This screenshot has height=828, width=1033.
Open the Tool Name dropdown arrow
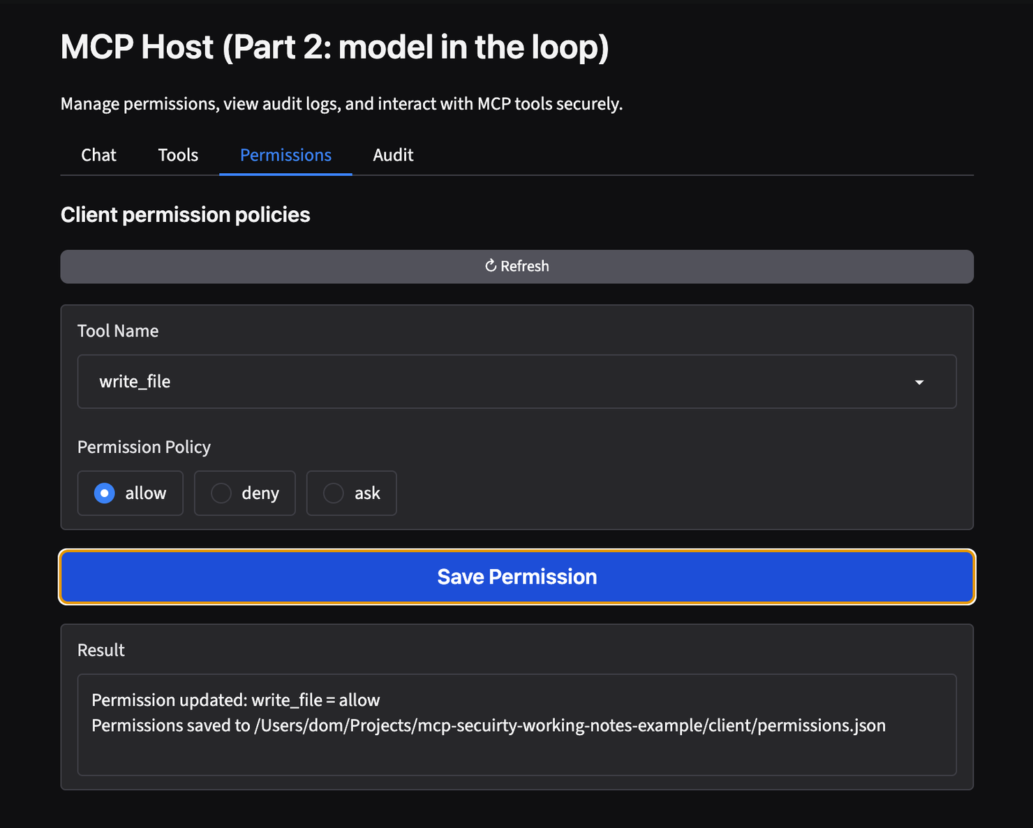tap(919, 382)
